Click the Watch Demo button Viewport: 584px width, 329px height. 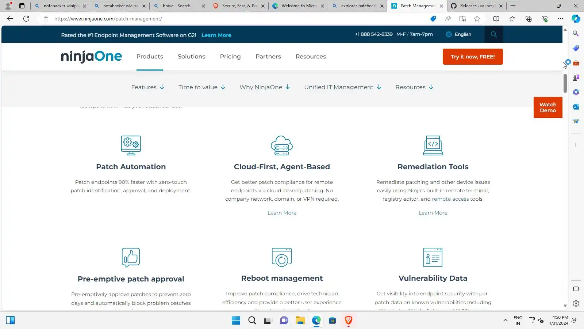point(548,107)
